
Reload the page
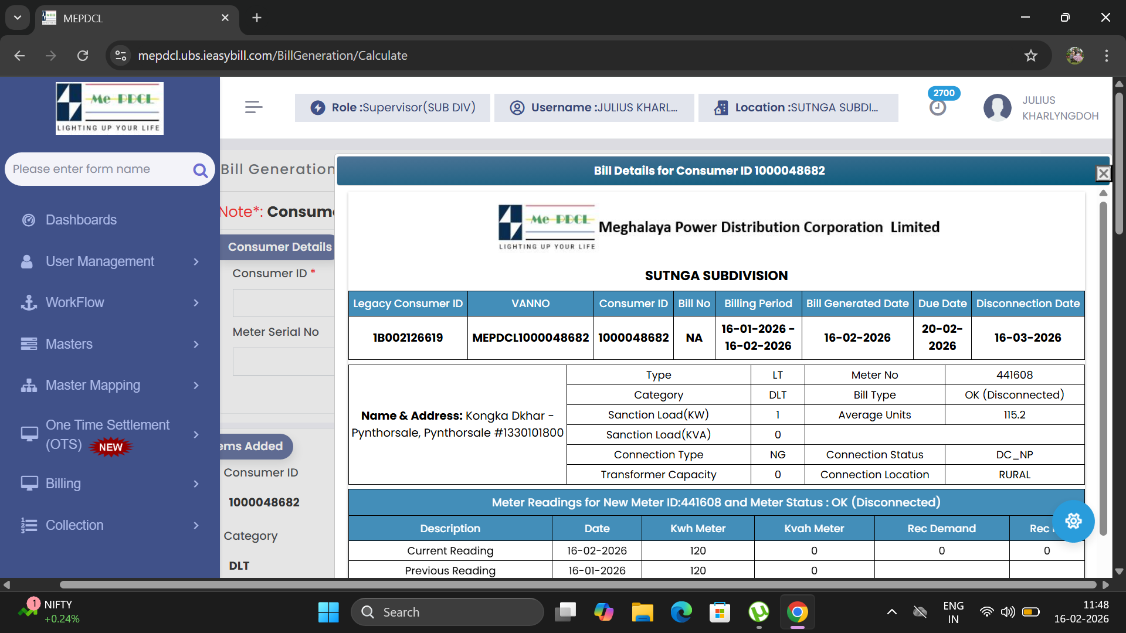(83, 56)
